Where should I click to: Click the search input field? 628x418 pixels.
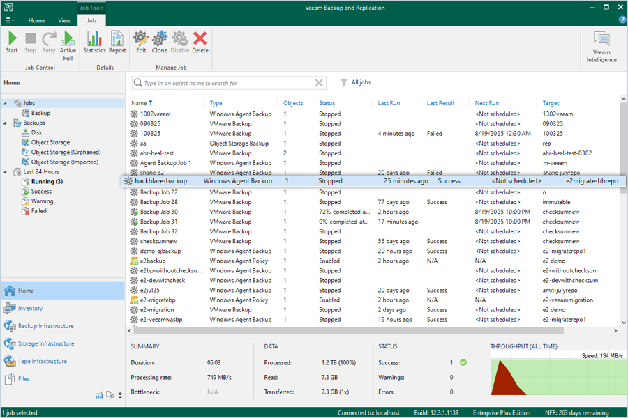point(228,83)
